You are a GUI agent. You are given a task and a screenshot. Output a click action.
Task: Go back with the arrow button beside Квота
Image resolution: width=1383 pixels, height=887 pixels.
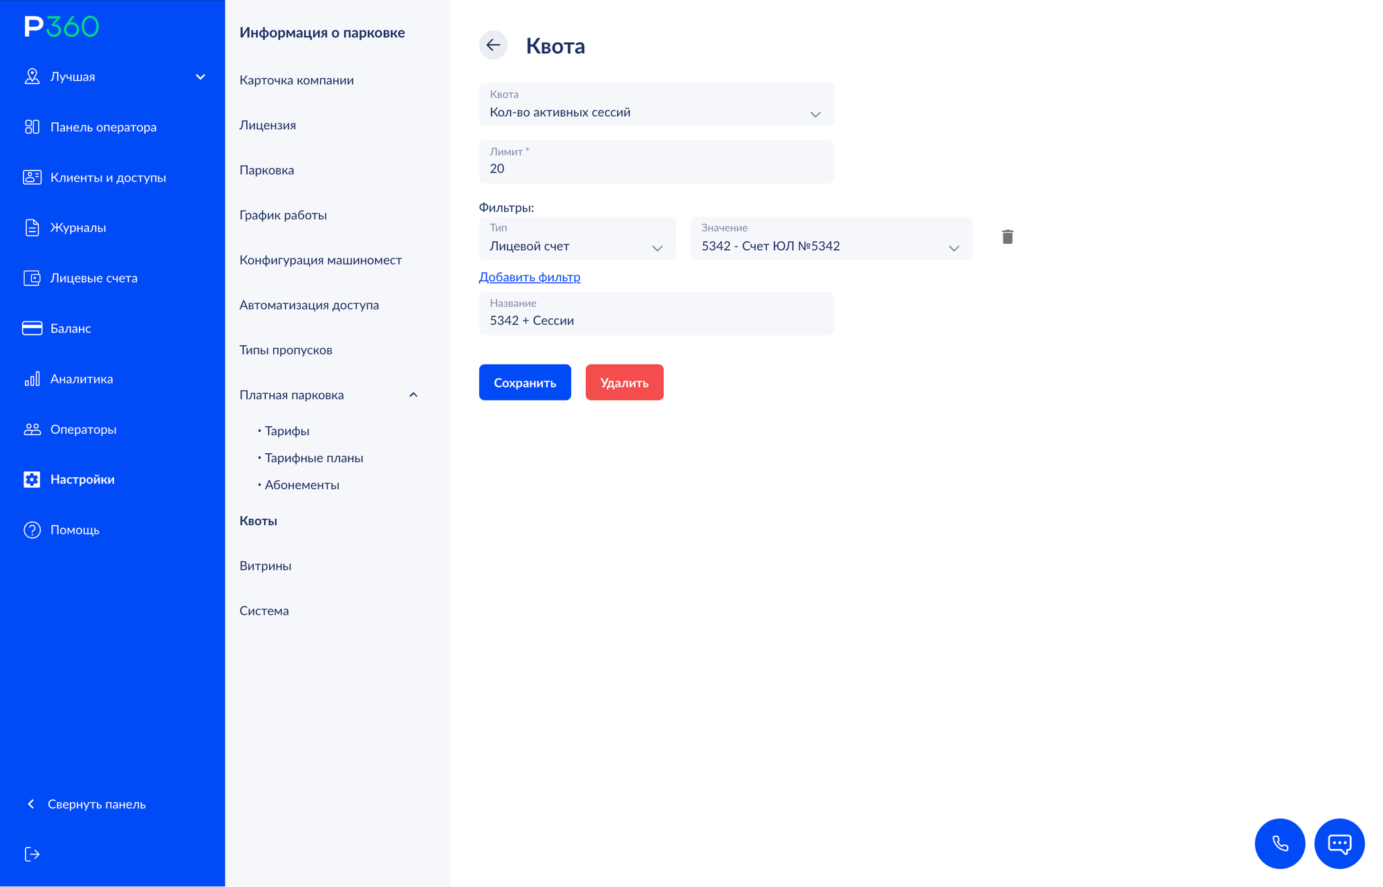point(493,45)
